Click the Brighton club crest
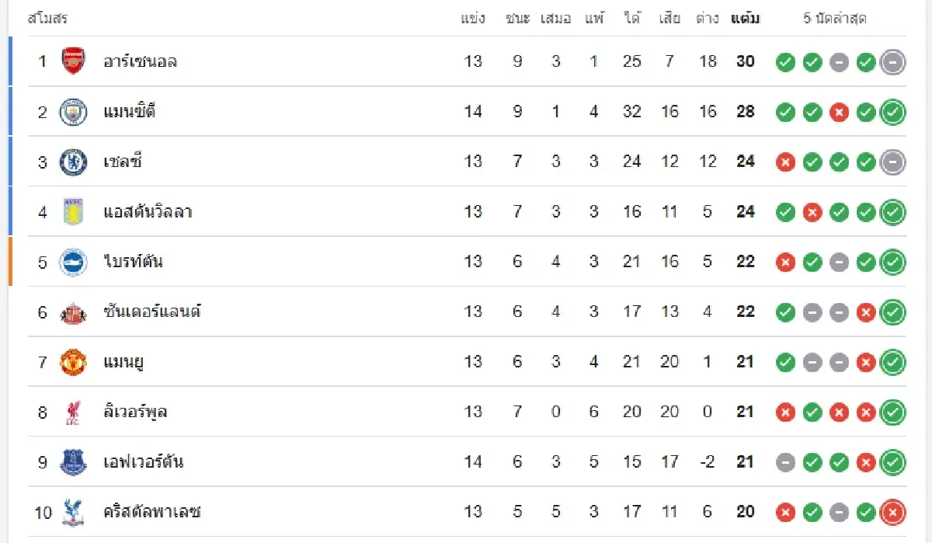The image size is (932, 543). (73, 262)
